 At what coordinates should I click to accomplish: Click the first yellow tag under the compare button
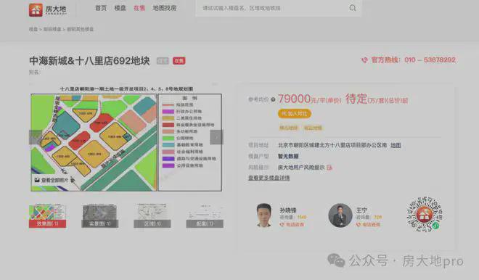pyautogui.click(x=288, y=128)
